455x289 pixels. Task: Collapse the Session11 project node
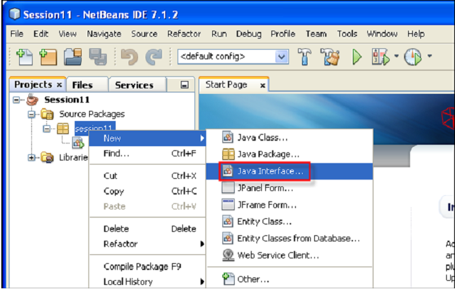pyautogui.click(x=16, y=100)
